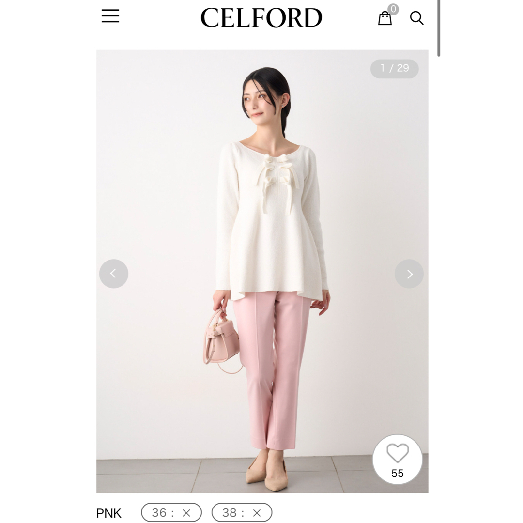Show the next product photo

coord(409,274)
